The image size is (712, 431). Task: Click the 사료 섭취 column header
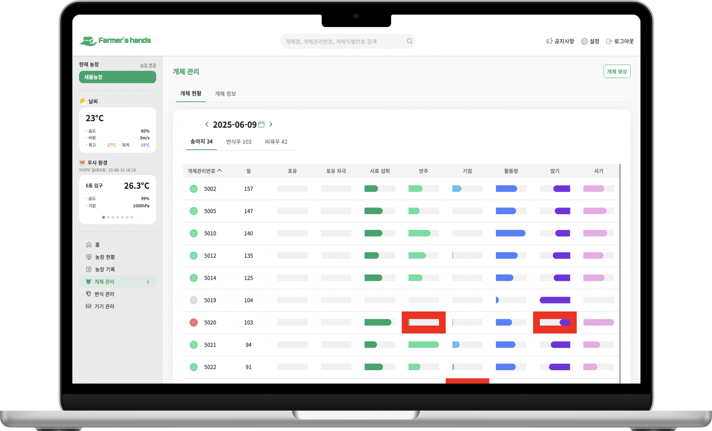pos(380,171)
